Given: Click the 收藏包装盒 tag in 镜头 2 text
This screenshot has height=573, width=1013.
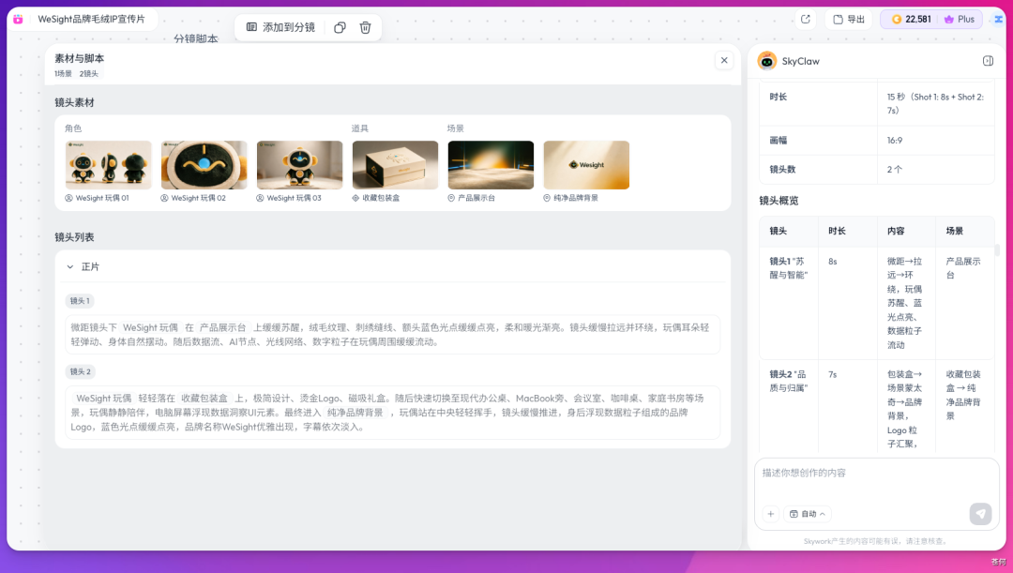Looking at the screenshot, I should click(x=204, y=398).
